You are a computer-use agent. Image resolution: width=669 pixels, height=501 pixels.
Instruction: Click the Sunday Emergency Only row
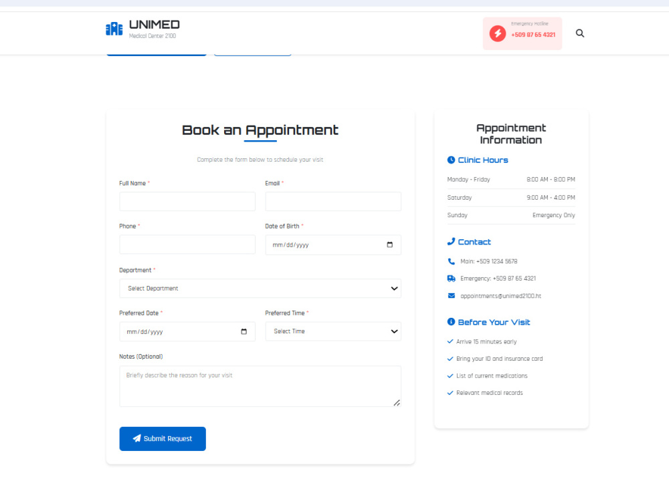511,215
